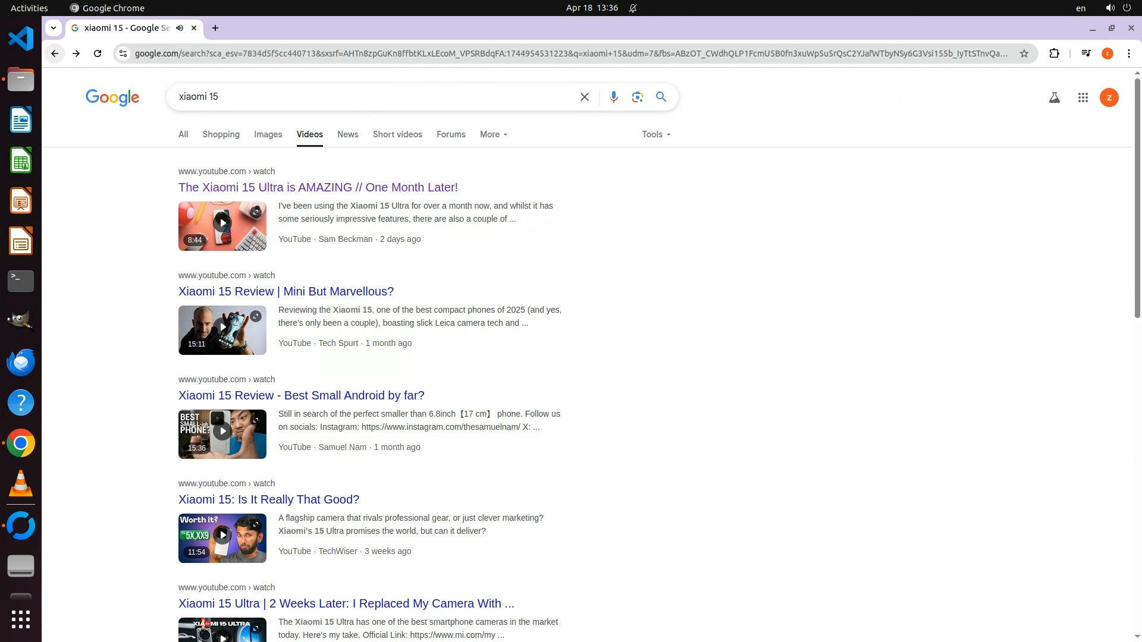Toggle the notifications bell in top bar
The width and height of the screenshot is (1142, 642).
(x=633, y=8)
